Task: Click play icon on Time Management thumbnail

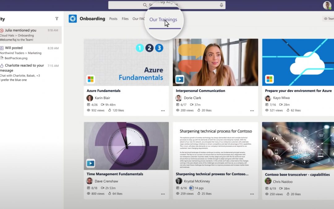Action: pos(91,163)
